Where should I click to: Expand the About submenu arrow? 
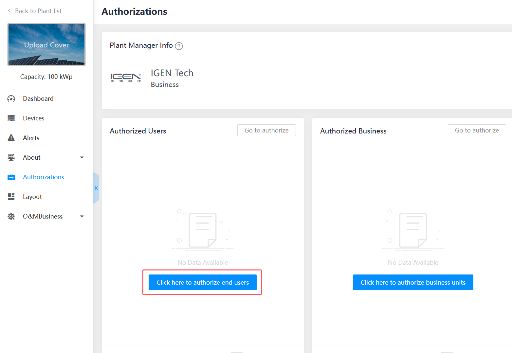coord(82,157)
